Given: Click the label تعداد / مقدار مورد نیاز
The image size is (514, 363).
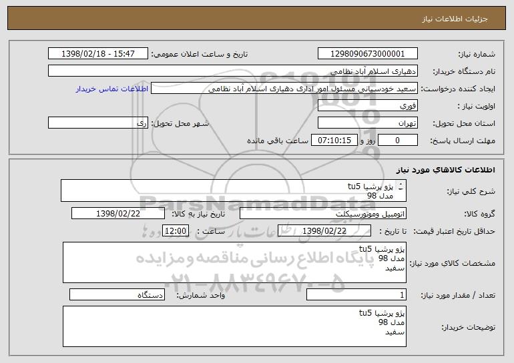Looking at the screenshot, I should click(458, 295).
